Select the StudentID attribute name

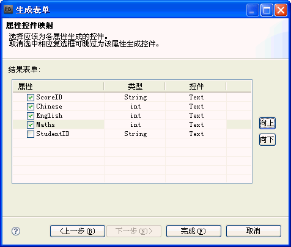[x=53, y=134]
